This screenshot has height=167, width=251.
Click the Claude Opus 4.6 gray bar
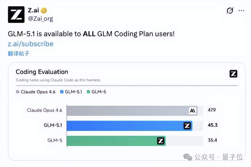tap(125, 110)
